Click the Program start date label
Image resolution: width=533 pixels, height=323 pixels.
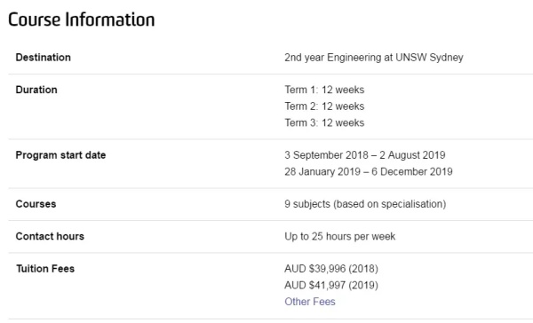tap(60, 155)
